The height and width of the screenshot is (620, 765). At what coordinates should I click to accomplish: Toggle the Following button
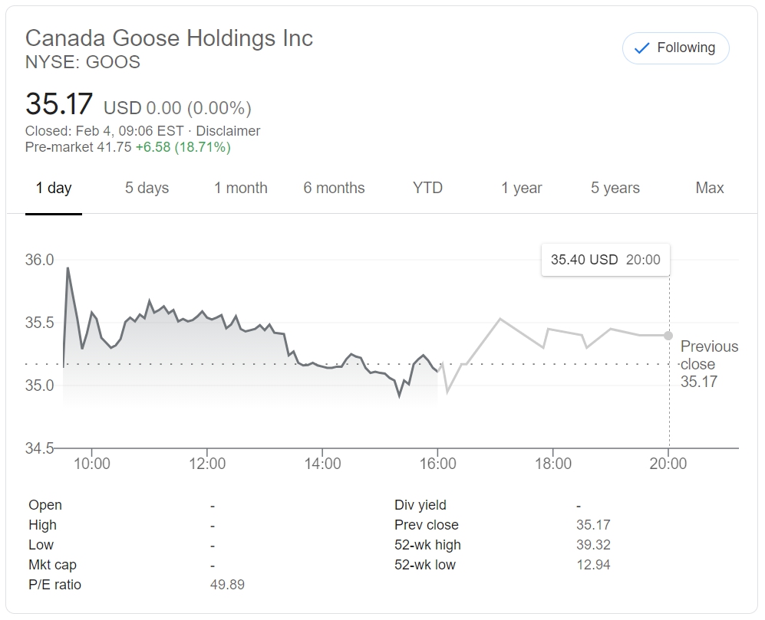[675, 48]
